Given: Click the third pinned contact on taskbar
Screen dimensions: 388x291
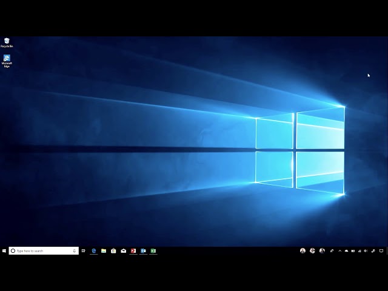Looking at the screenshot, I should click(x=322, y=250).
